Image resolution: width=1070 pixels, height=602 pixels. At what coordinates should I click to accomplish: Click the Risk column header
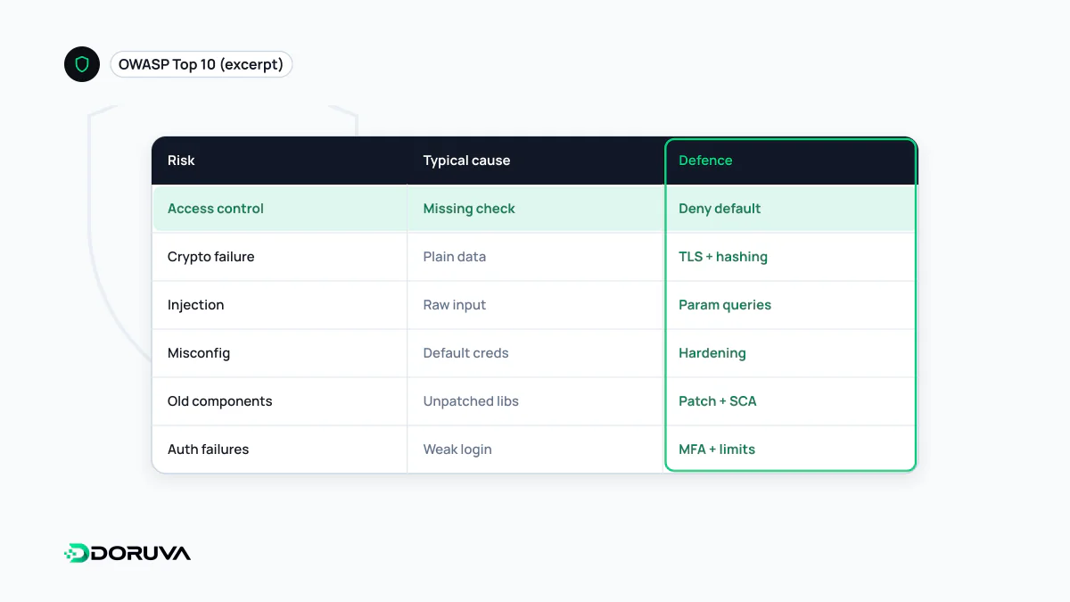coord(181,161)
